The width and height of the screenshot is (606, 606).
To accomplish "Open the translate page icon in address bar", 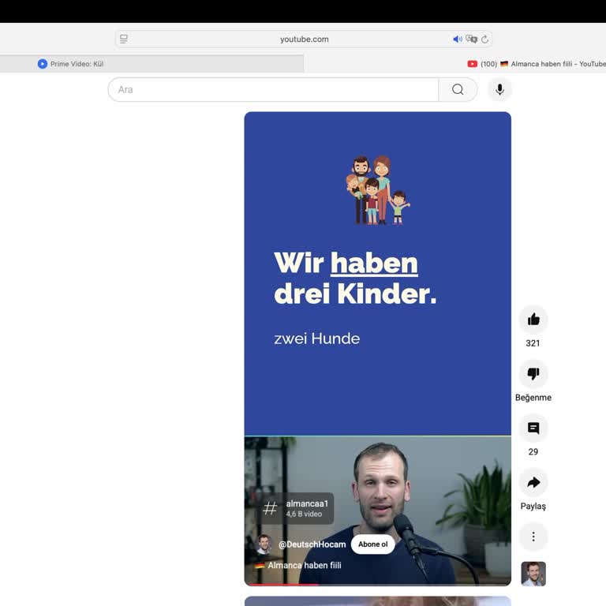I will click(471, 39).
